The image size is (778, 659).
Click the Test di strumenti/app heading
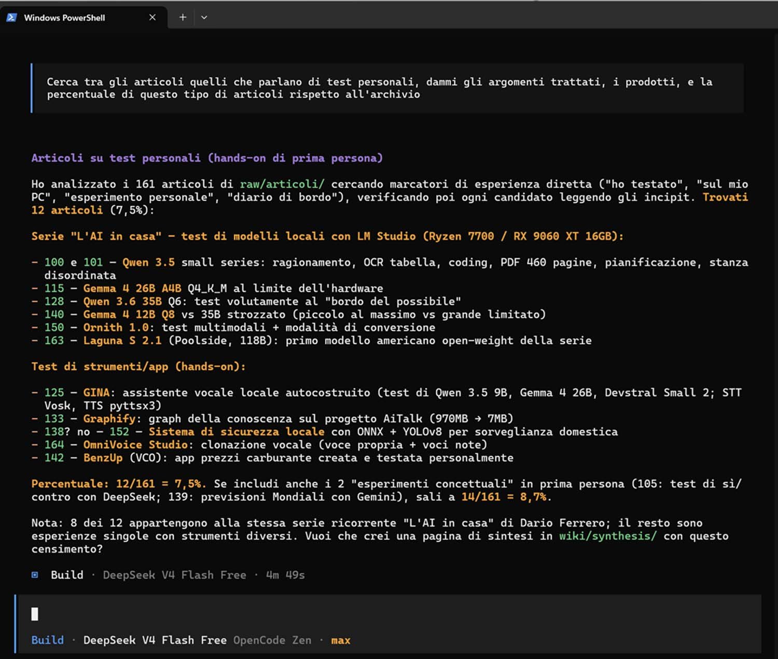point(138,367)
